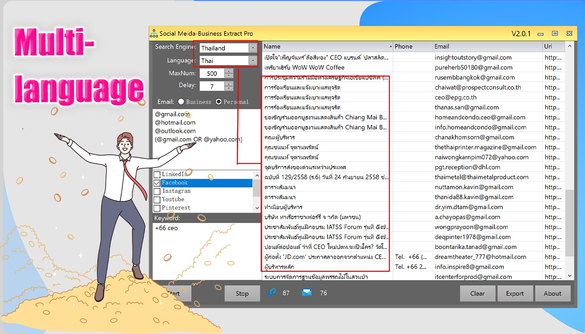
Task: Select email rusembbangkok@gmail.com cell
Action: click(487, 78)
